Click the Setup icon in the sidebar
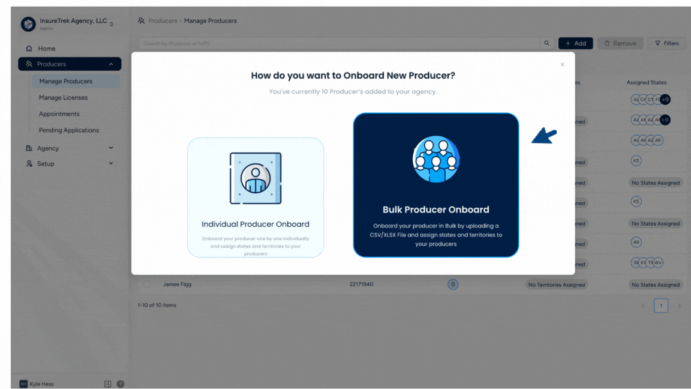 pos(29,163)
